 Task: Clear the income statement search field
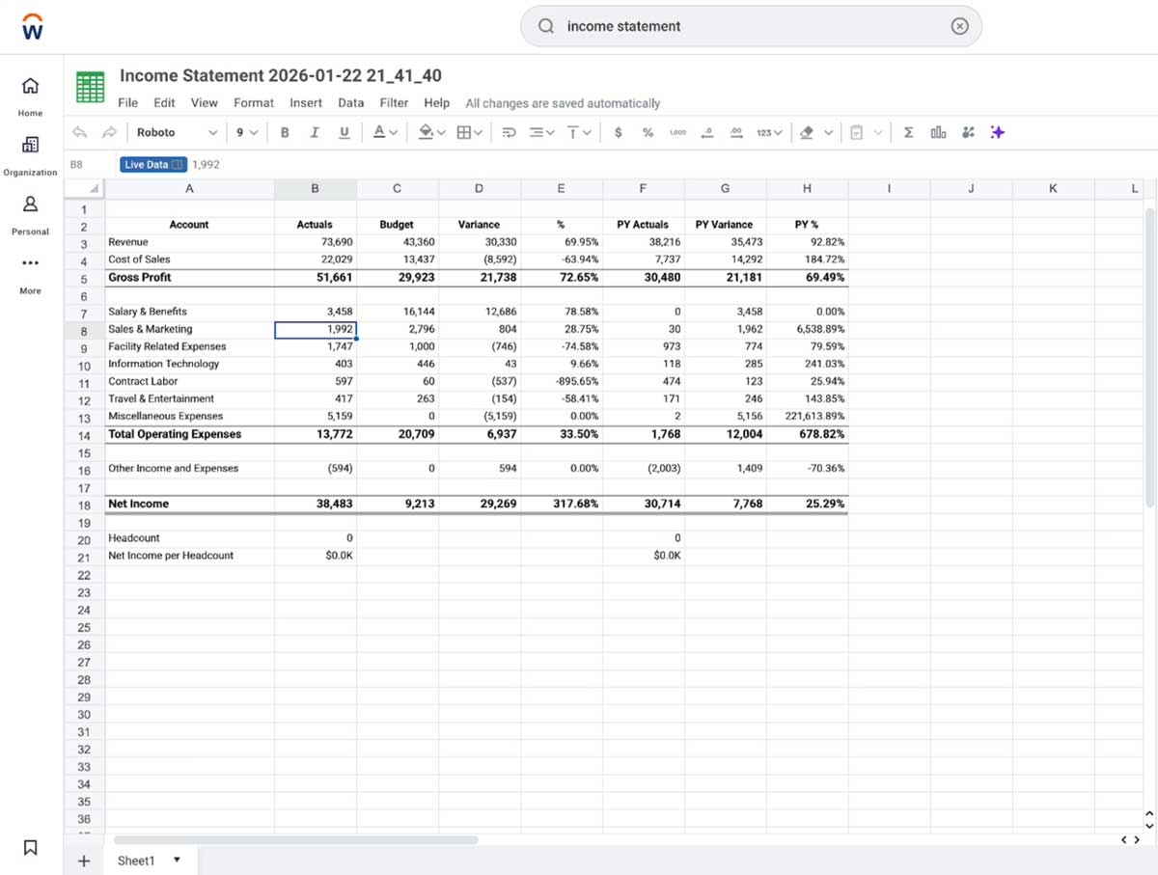[x=959, y=26]
